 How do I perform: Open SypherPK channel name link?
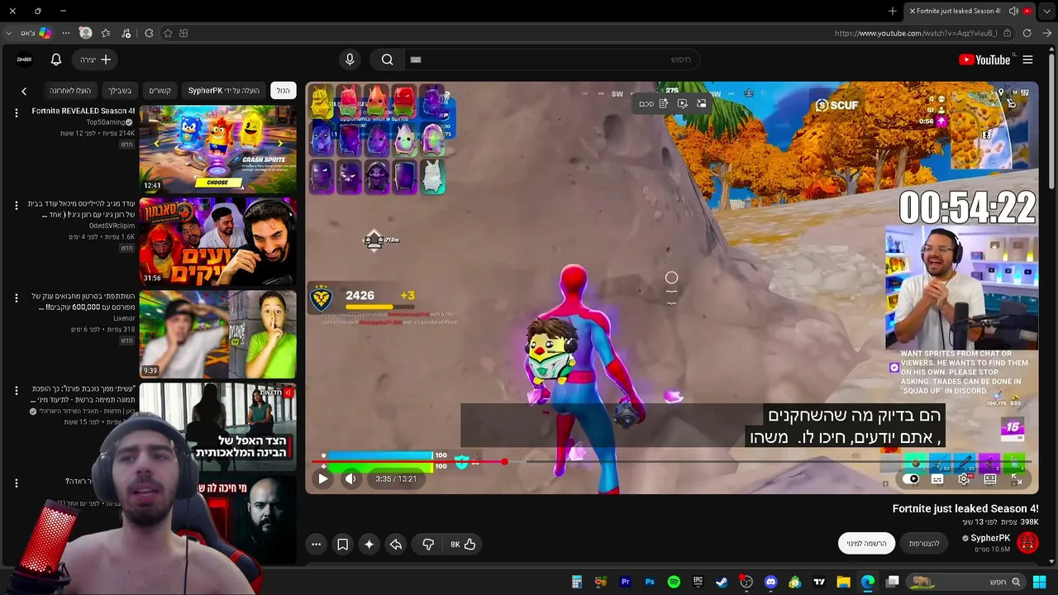[x=990, y=538]
